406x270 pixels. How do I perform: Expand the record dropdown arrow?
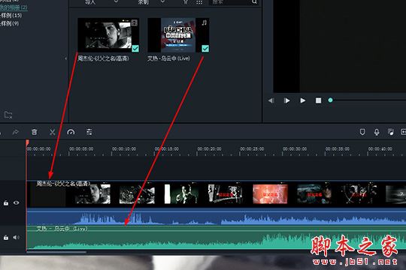162,2
